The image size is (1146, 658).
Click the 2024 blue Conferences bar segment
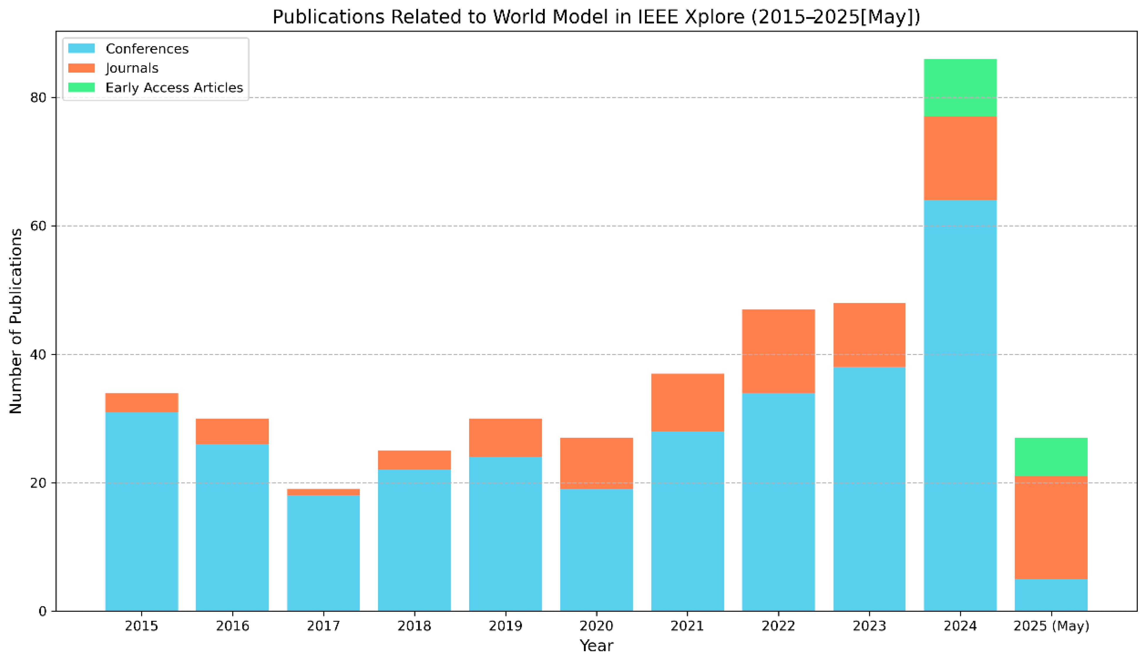point(960,405)
